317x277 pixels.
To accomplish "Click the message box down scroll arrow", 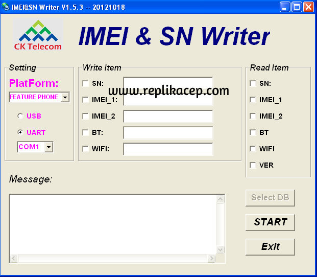I will click(221, 250).
